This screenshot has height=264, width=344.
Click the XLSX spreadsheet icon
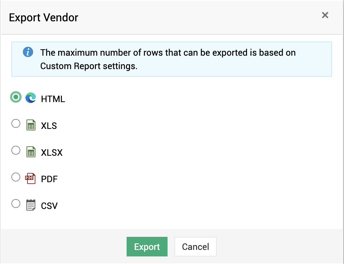pyautogui.click(x=31, y=152)
